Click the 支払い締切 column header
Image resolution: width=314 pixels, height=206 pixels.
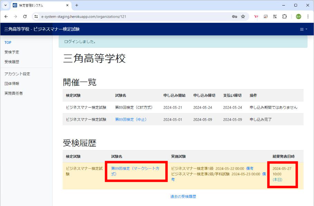(x=232, y=95)
